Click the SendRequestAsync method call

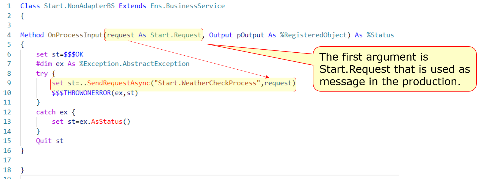[x=118, y=83]
